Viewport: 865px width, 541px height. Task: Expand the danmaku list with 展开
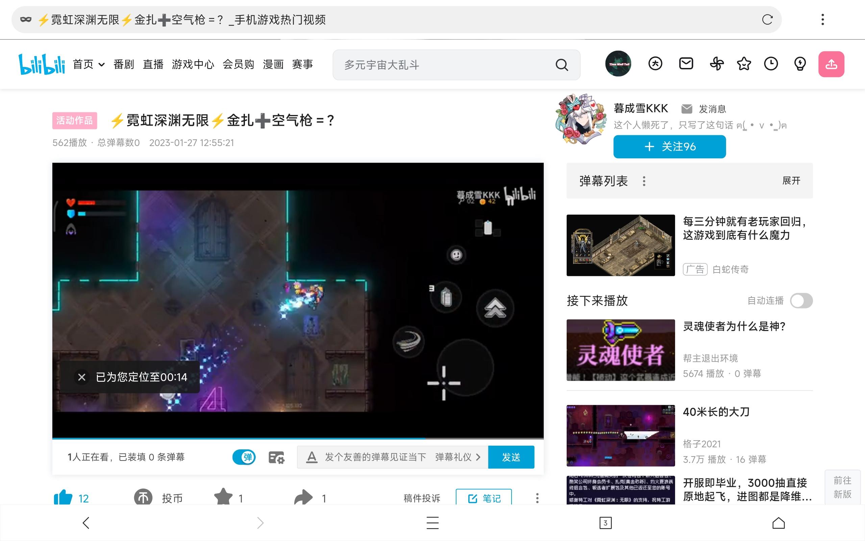791,181
